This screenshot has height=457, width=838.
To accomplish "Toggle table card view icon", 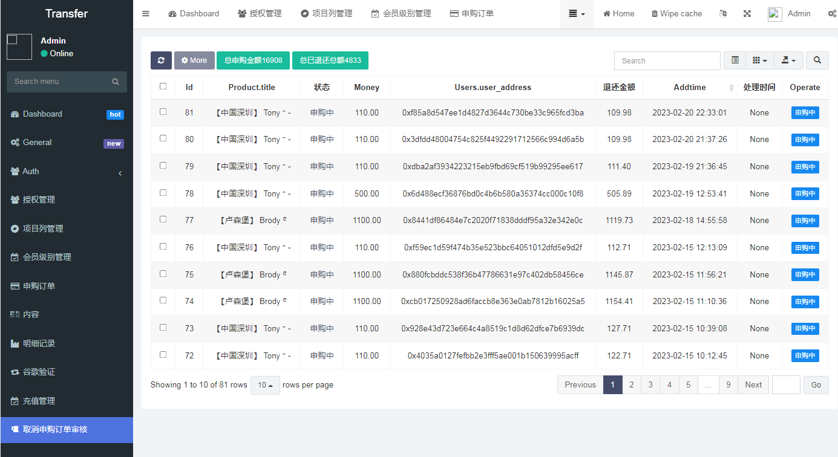I will pyautogui.click(x=735, y=60).
